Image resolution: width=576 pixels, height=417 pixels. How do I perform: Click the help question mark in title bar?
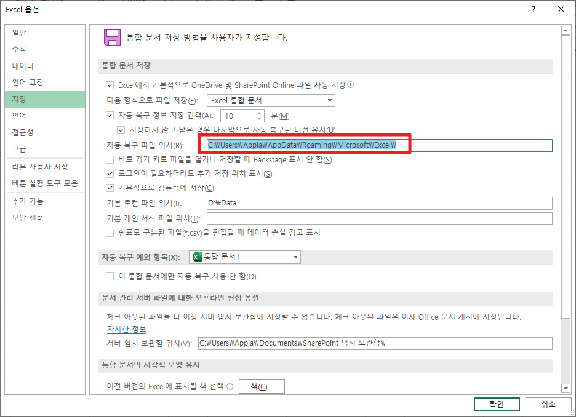tap(534, 10)
